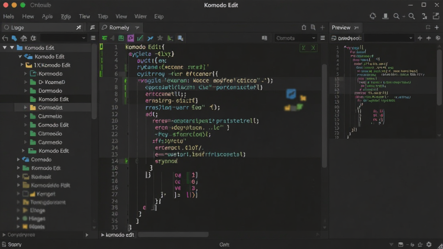Screen dimensions: 443x249
Task: Open the combo box beside Dradg cols in Preview
Action: 388,38
